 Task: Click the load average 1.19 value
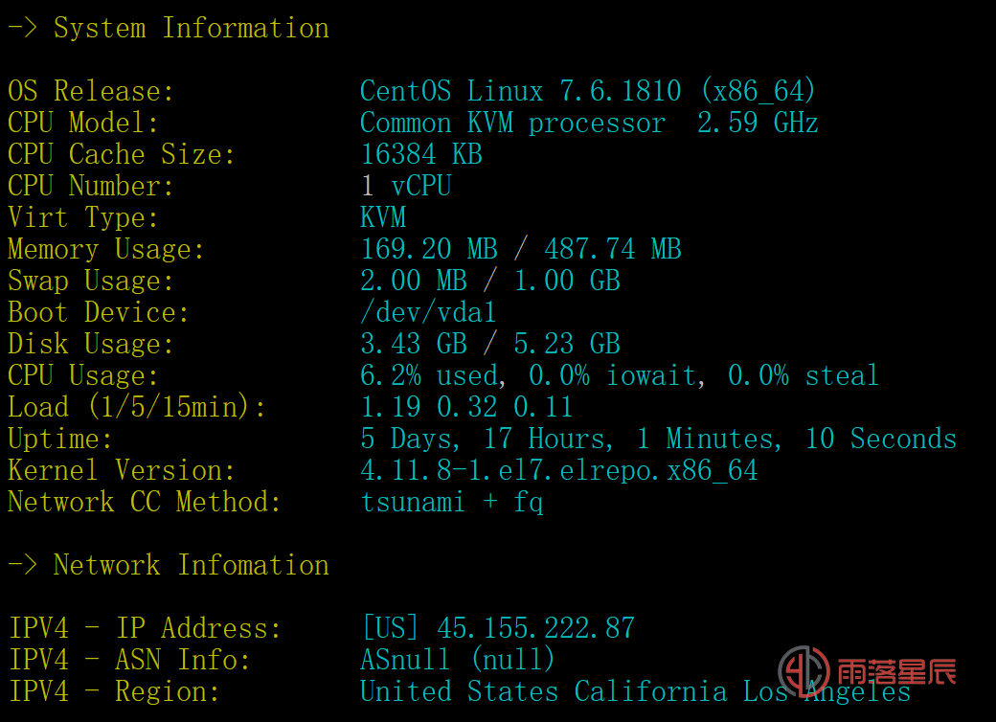click(x=390, y=407)
